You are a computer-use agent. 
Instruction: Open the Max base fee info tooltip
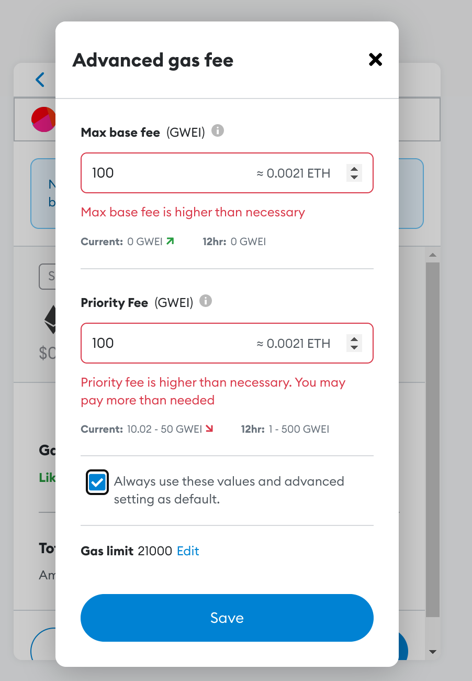(x=218, y=131)
